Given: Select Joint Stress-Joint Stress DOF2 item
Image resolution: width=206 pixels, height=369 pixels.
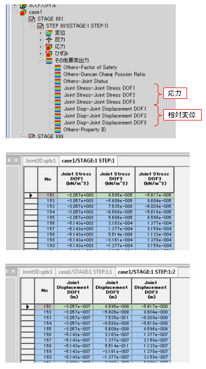Looking at the screenshot, I should [x=99, y=95].
